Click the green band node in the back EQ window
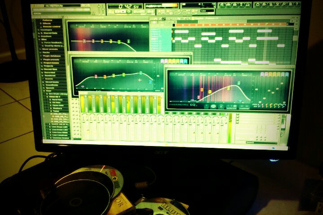The height and width of the screenshot is (215, 323). pyautogui.click(x=119, y=42)
